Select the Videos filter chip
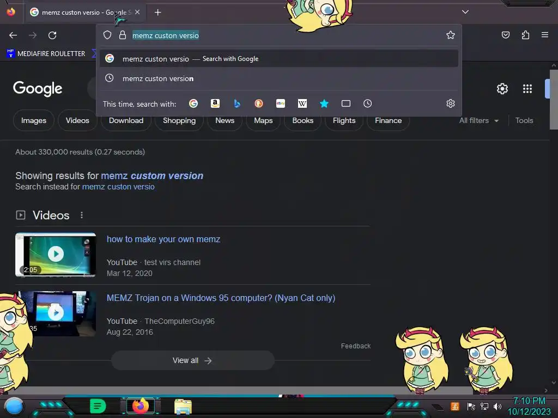The width and height of the screenshot is (558, 418). point(77,120)
